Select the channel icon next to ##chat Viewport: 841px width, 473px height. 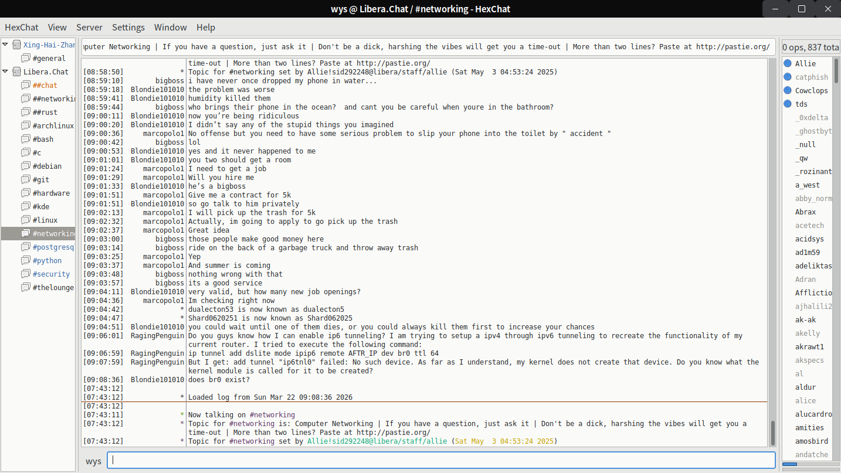(25, 85)
